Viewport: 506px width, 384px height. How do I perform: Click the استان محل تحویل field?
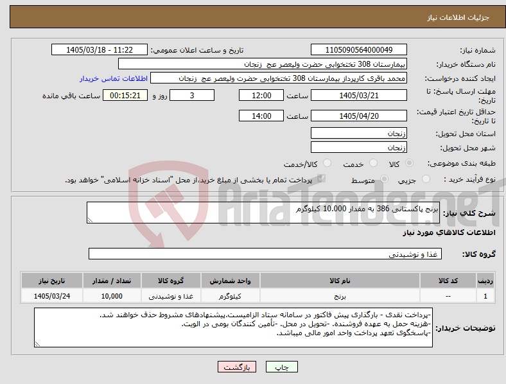tap(358, 133)
